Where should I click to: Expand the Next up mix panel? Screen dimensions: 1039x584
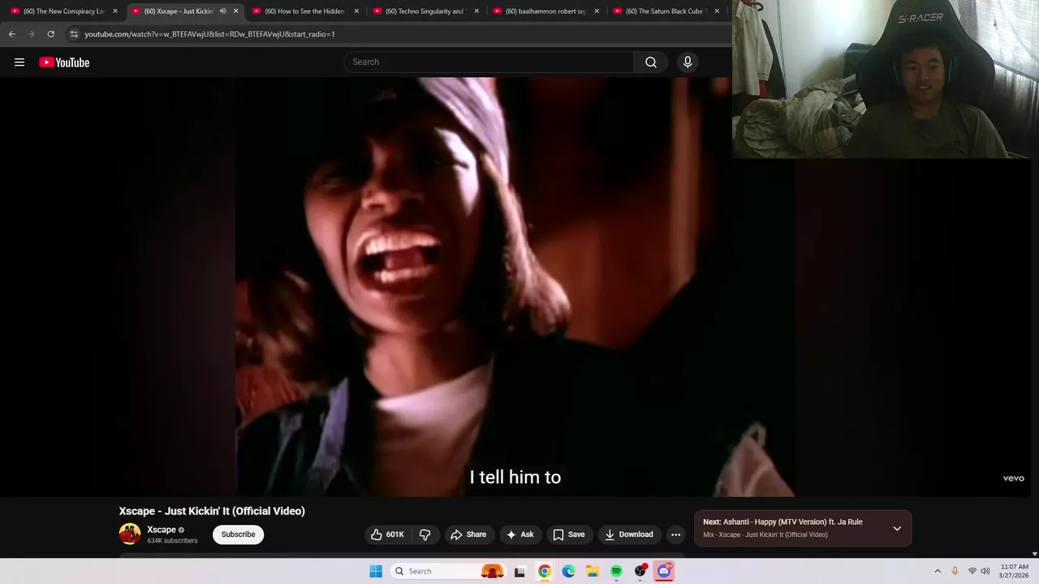897,528
